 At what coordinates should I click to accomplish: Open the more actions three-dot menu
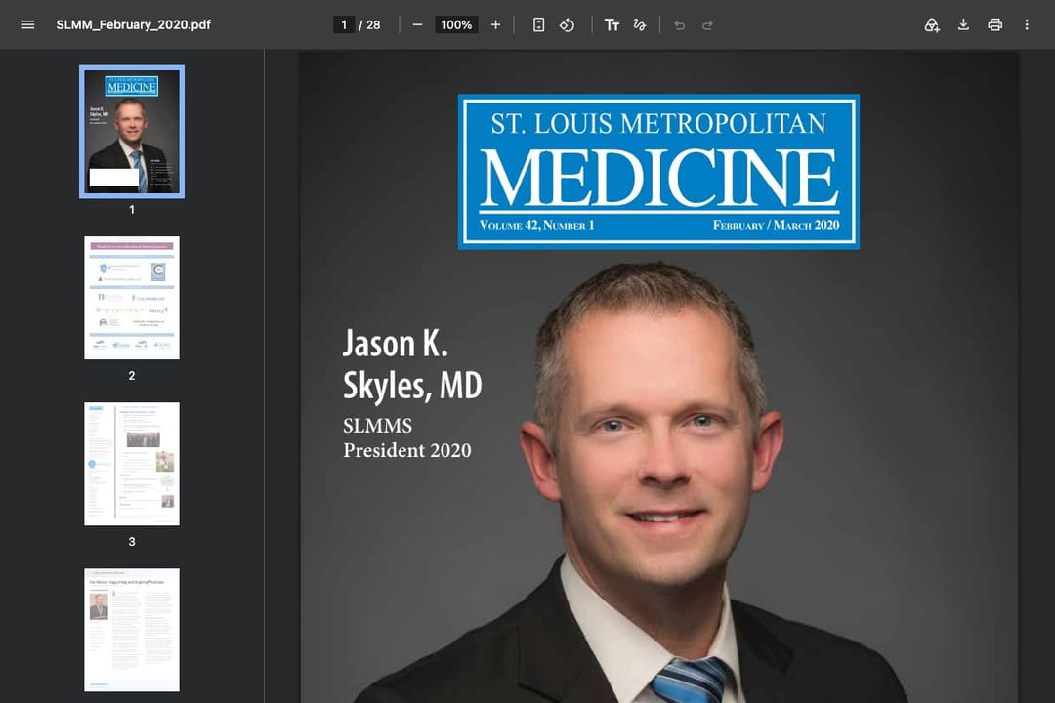click(x=1027, y=24)
